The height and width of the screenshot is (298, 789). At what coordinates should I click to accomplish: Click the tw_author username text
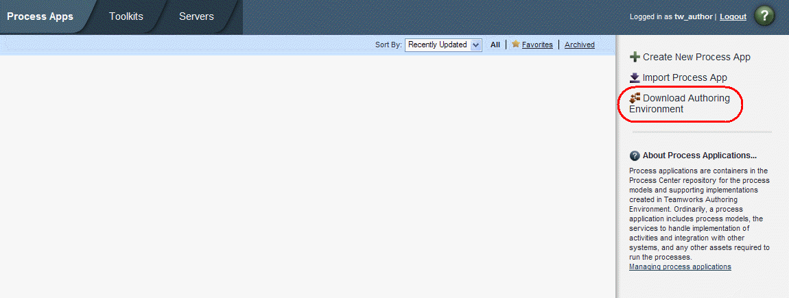click(694, 16)
